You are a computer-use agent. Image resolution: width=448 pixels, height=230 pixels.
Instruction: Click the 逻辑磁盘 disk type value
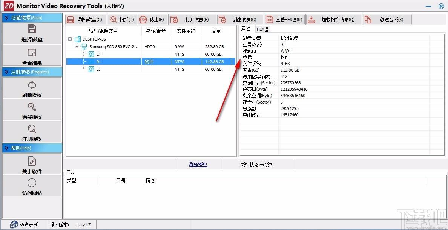click(x=290, y=38)
